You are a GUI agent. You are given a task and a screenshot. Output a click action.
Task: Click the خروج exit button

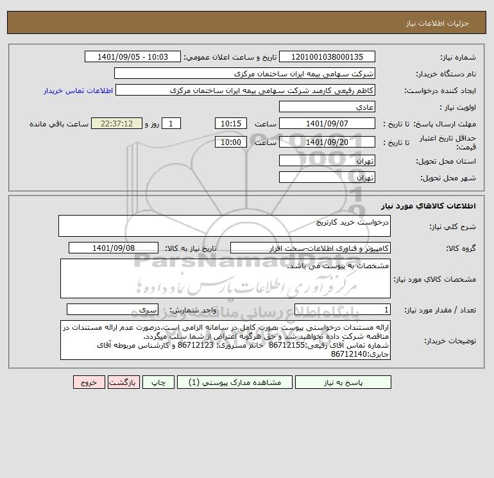point(89,382)
